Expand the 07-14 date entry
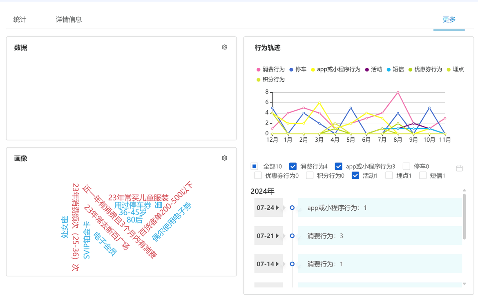 pos(268,264)
